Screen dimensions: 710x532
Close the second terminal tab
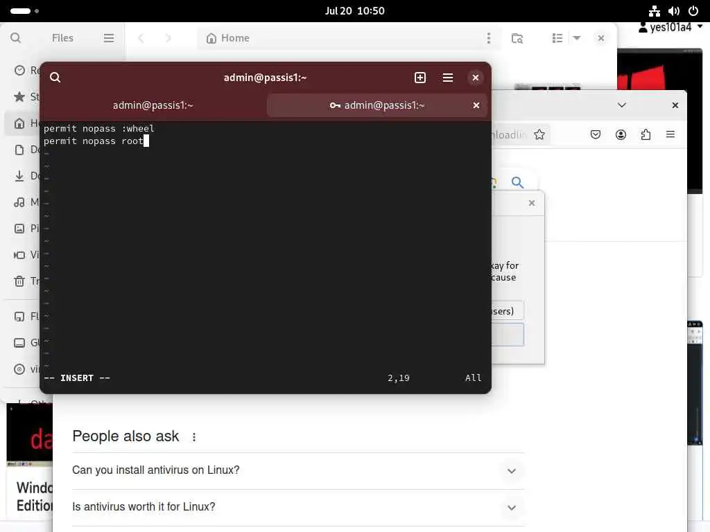tap(476, 105)
